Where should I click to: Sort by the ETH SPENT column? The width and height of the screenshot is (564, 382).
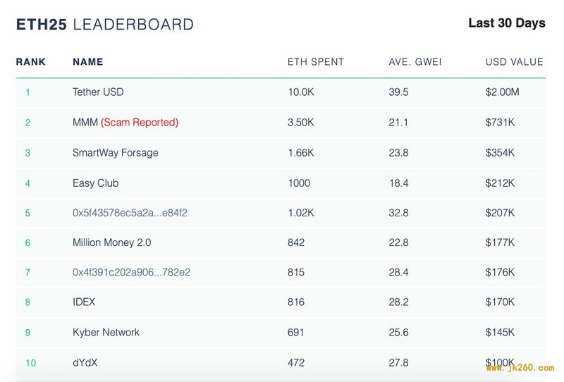tap(315, 62)
